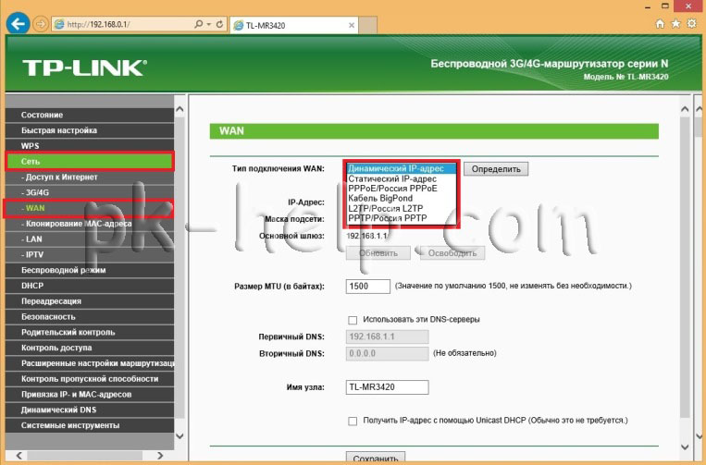Open favorites star icon
The width and height of the screenshot is (706, 465).
[x=675, y=24]
